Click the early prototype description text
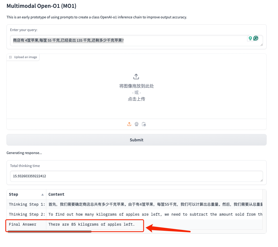The height and width of the screenshot is (247, 278). (x=97, y=17)
